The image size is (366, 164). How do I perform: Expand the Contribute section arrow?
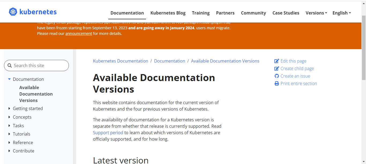coord(9,151)
